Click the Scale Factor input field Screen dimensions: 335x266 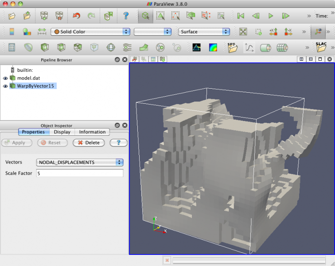click(80, 173)
